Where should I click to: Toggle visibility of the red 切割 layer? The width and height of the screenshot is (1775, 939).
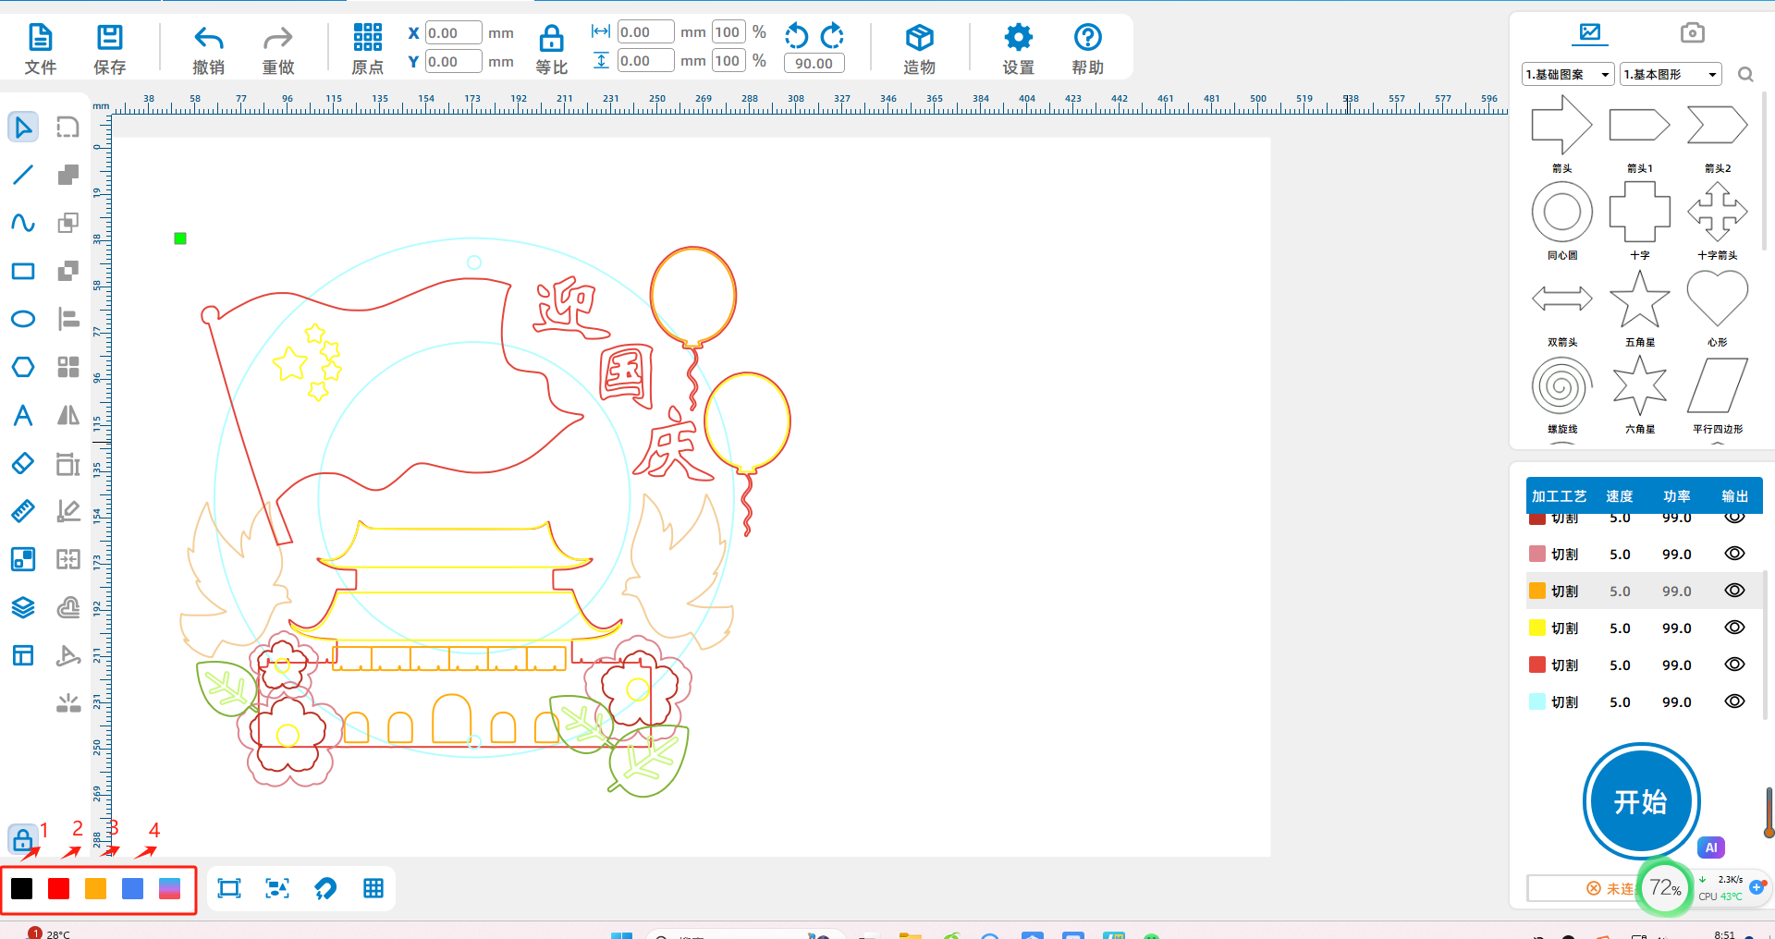[1734, 665]
